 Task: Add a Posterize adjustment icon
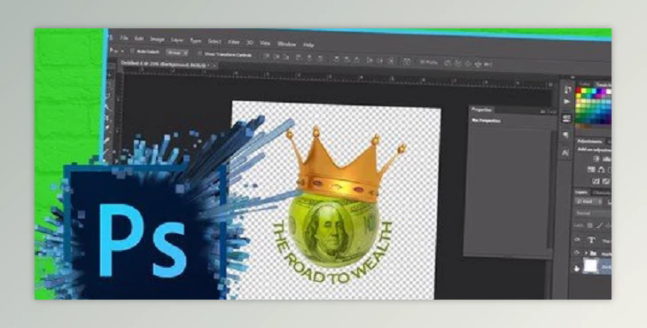click(x=605, y=182)
